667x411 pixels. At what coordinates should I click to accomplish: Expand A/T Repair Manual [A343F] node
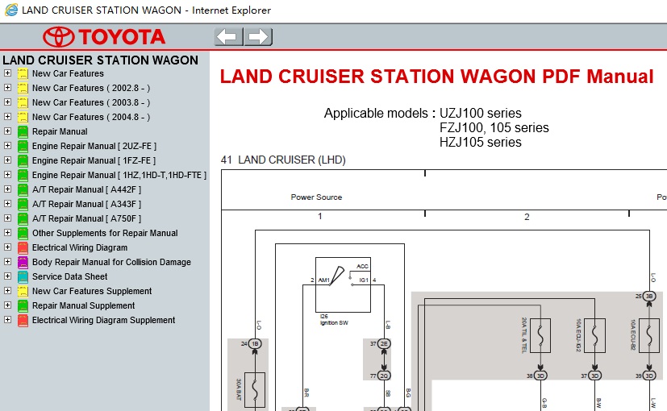tap(7, 204)
